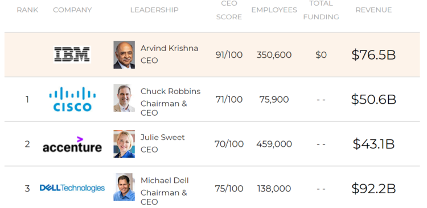The image size is (427, 208).
Task: Follow the Chuck Robbins name link
Action: tap(170, 91)
